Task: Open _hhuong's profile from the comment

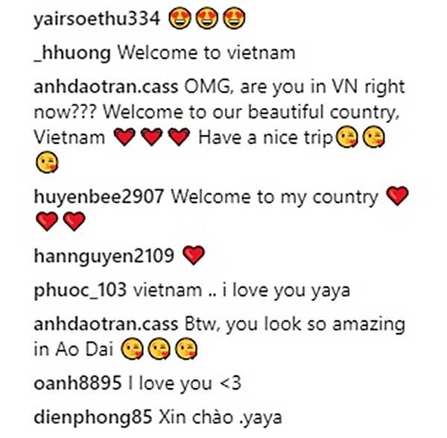Action: tap(72, 54)
